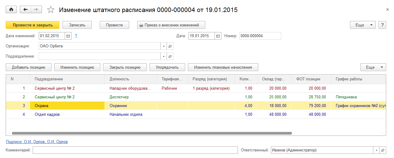Go forward with the right arrow
Screen dimensions: 394x158
point(36,10)
